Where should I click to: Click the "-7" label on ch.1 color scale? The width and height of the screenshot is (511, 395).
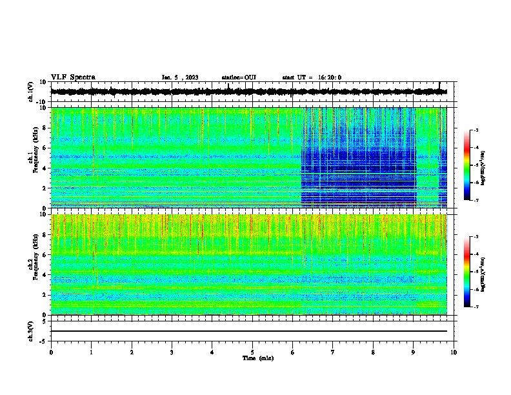(x=476, y=200)
